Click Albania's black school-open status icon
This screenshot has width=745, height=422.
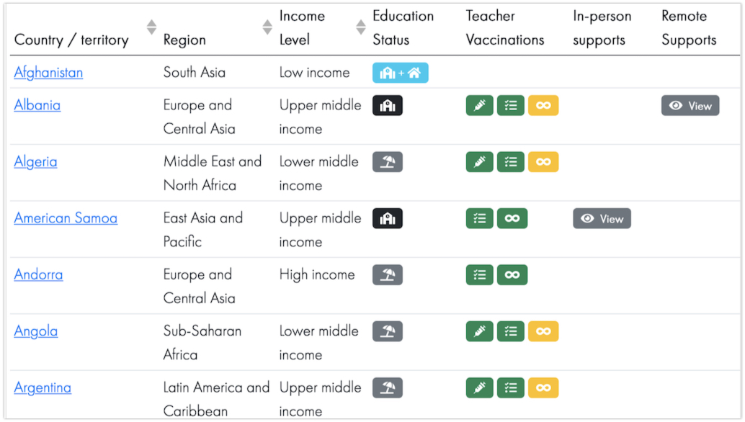387,105
